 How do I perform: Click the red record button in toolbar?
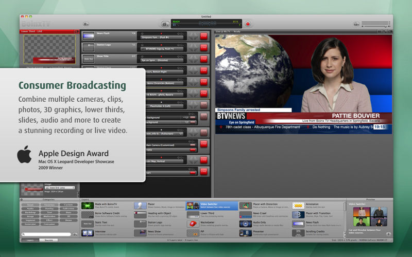pyautogui.click(x=248, y=24)
